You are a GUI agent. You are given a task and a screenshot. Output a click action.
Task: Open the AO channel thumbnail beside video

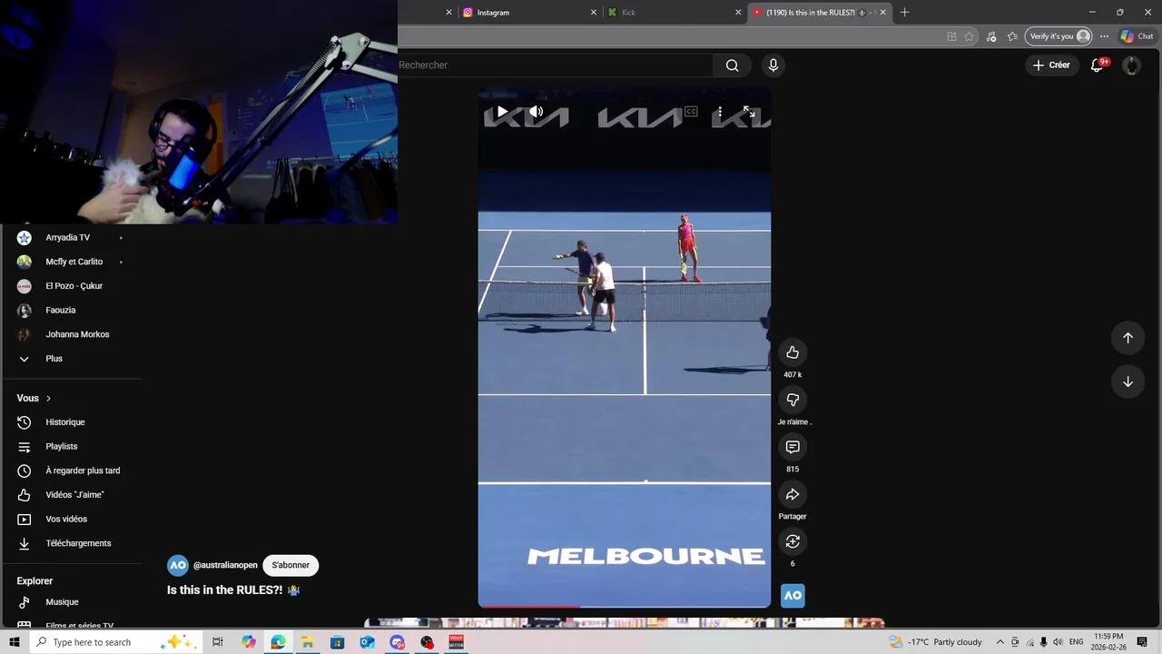[793, 596]
